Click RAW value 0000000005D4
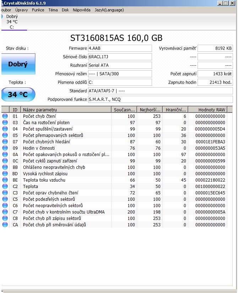This screenshot has width=238, height=293. coord(210,129)
